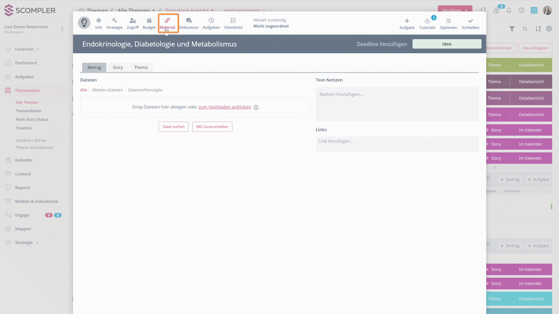This screenshot has height=314, width=559.
Task: Click the Schließen checkmark icon
Action: coord(470,21)
